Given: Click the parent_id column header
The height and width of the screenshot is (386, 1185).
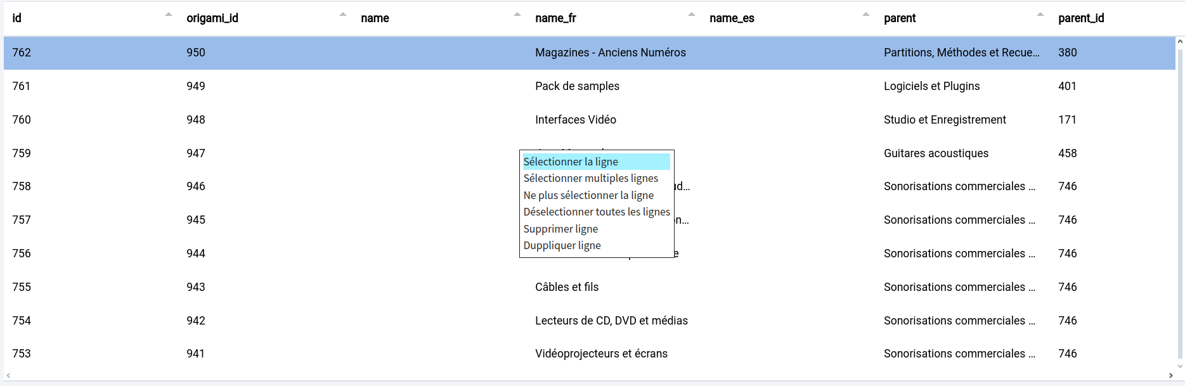Looking at the screenshot, I should pyautogui.click(x=1081, y=18).
